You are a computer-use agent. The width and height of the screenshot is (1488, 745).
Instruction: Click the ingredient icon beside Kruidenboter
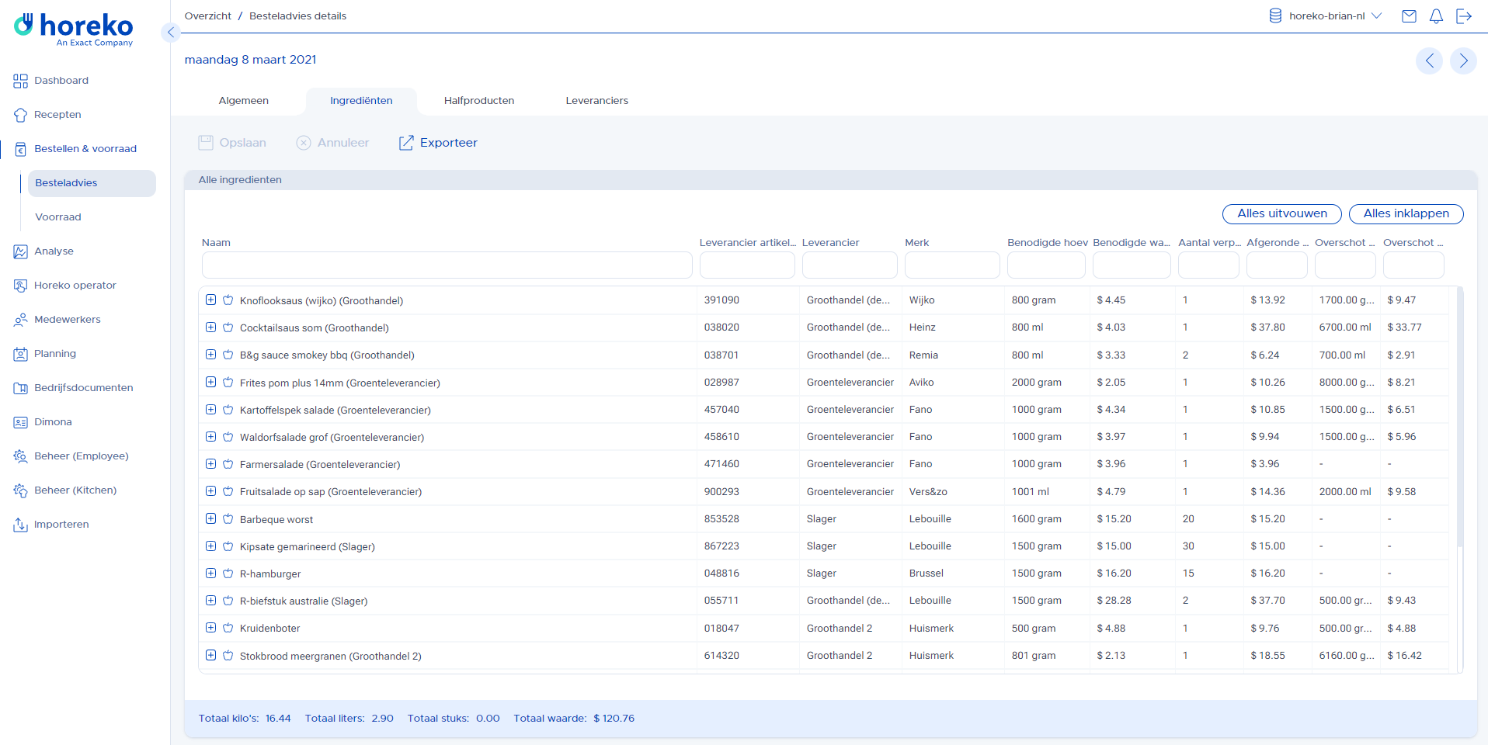tap(228, 629)
